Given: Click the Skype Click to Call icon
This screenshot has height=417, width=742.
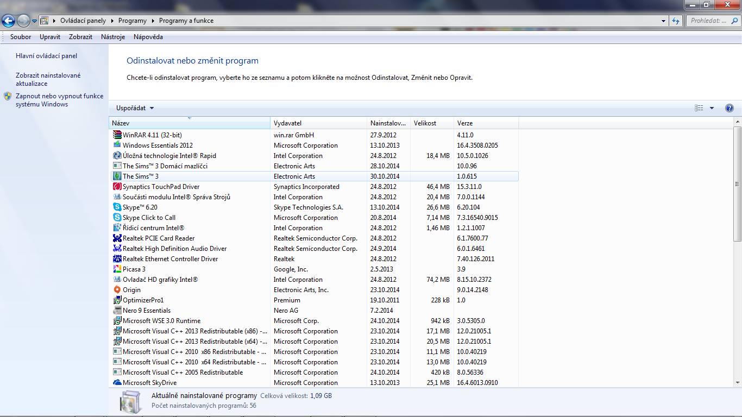Looking at the screenshot, I should click(x=117, y=217).
